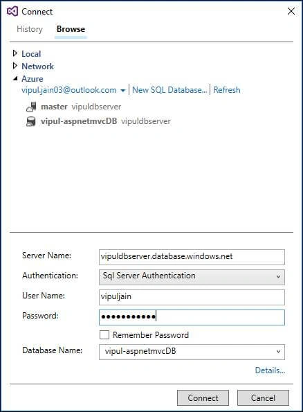Click the Cancel button
Screen dimensions: 303x412
(263, 398)
